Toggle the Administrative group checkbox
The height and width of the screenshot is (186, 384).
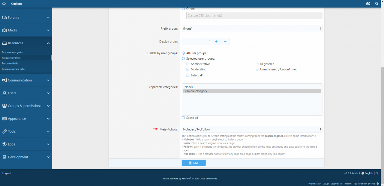pos(187,64)
